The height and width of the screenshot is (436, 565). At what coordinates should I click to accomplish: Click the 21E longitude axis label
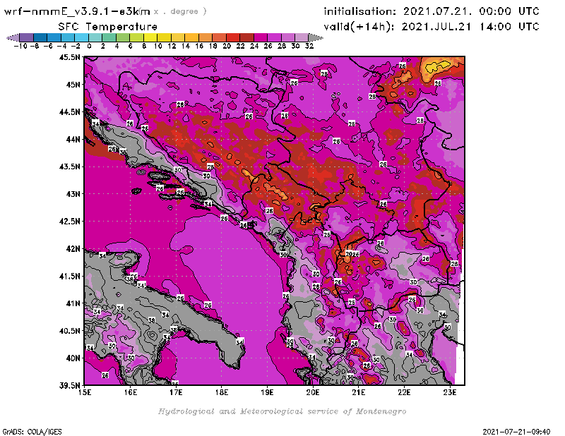click(359, 392)
